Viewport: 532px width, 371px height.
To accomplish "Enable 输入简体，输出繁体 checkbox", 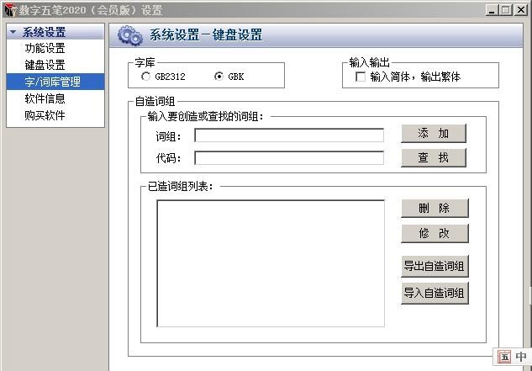I will pyautogui.click(x=361, y=77).
